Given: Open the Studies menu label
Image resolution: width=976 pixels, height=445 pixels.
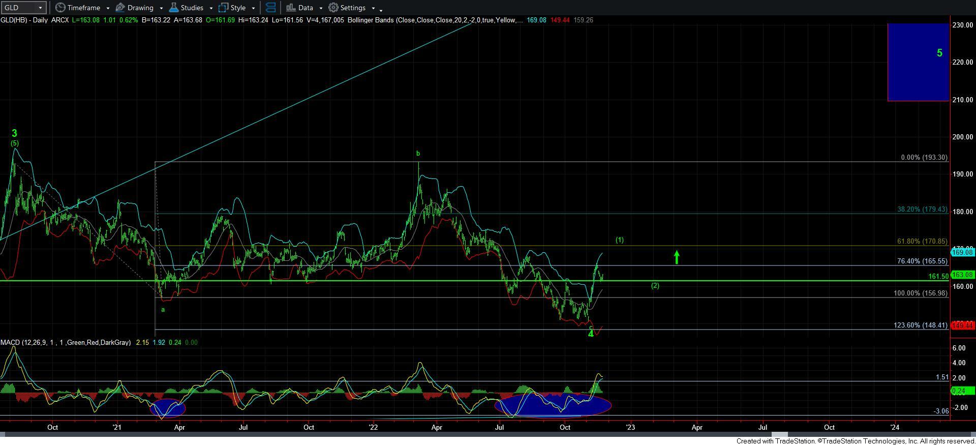Looking at the screenshot, I should (192, 8).
